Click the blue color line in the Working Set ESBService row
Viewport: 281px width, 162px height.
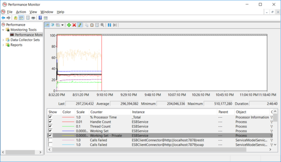click(68, 131)
